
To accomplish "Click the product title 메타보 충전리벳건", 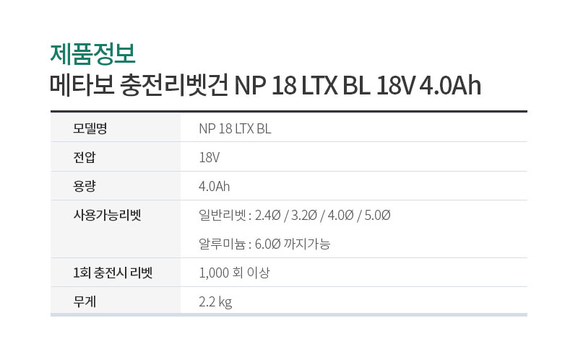I will coord(139,85).
